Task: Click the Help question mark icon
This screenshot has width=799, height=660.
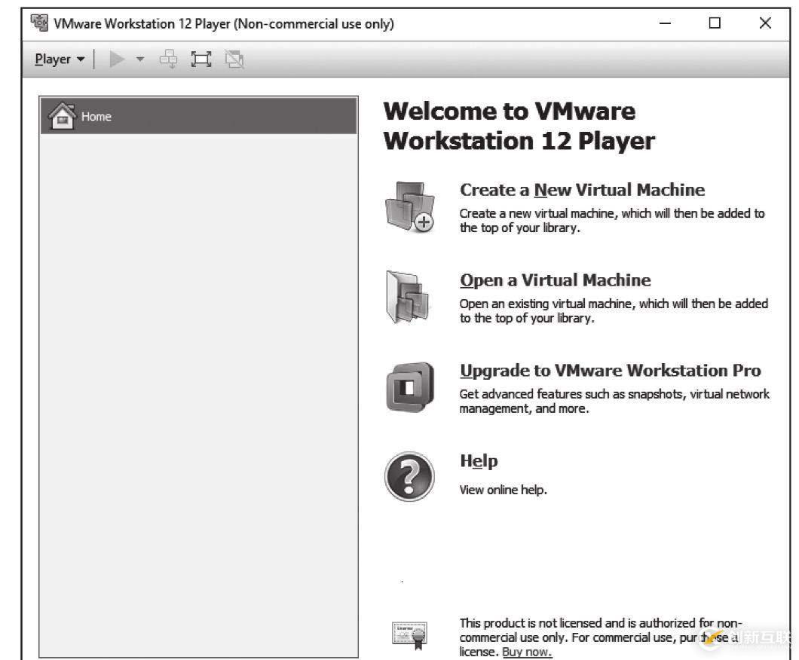Action: (x=410, y=477)
